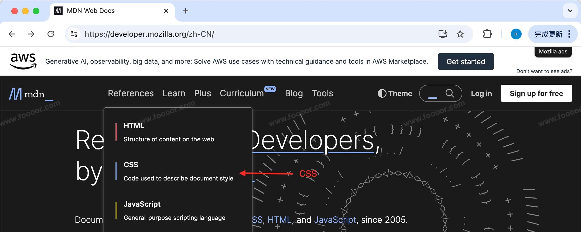Click the AWS ad description text

[237, 62]
